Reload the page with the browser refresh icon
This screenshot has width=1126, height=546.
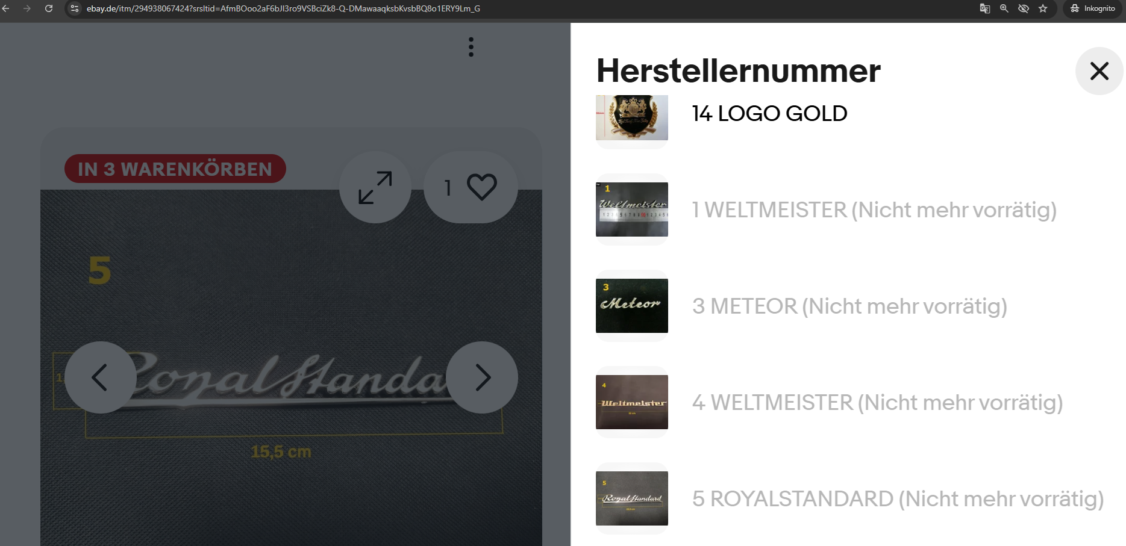[x=49, y=8]
